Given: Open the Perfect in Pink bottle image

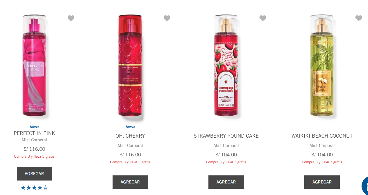Looking at the screenshot, I should [34, 66].
